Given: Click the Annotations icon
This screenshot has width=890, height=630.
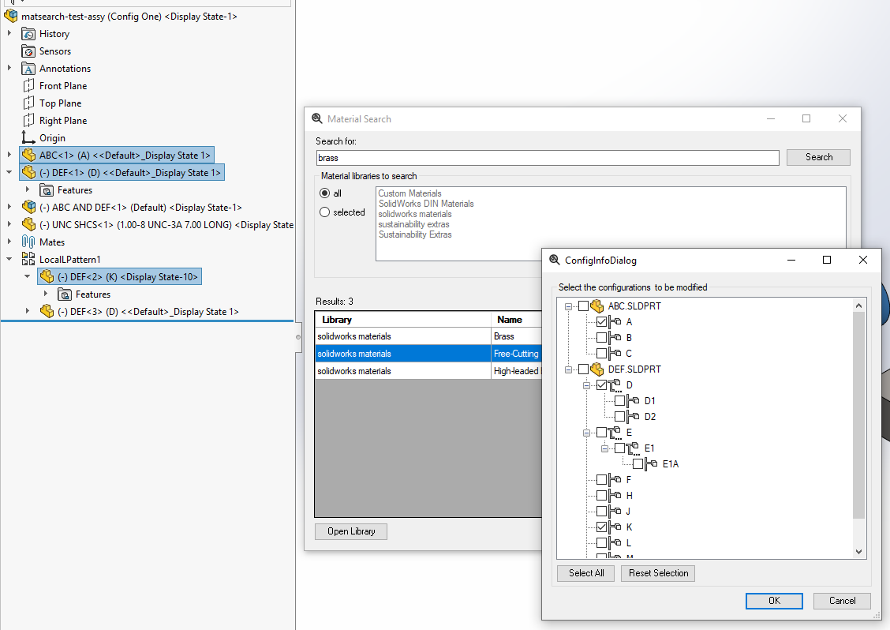Looking at the screenshot, I should 28,69.
